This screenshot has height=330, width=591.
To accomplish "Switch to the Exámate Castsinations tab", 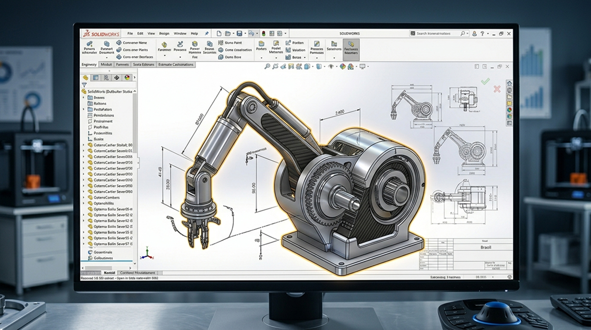I will (x=176, y=64).
